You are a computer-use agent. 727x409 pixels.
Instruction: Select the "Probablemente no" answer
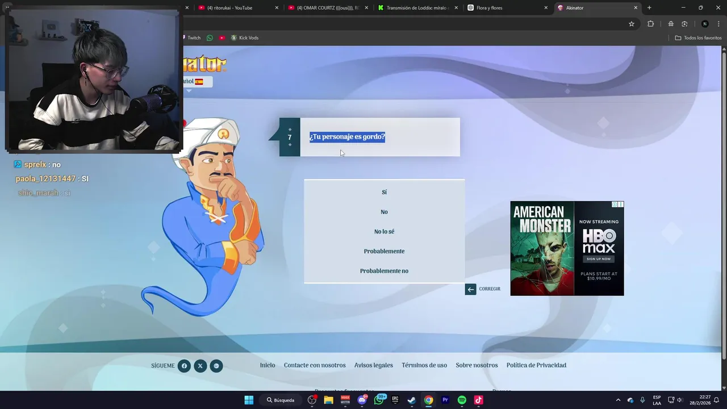point(384,271)
